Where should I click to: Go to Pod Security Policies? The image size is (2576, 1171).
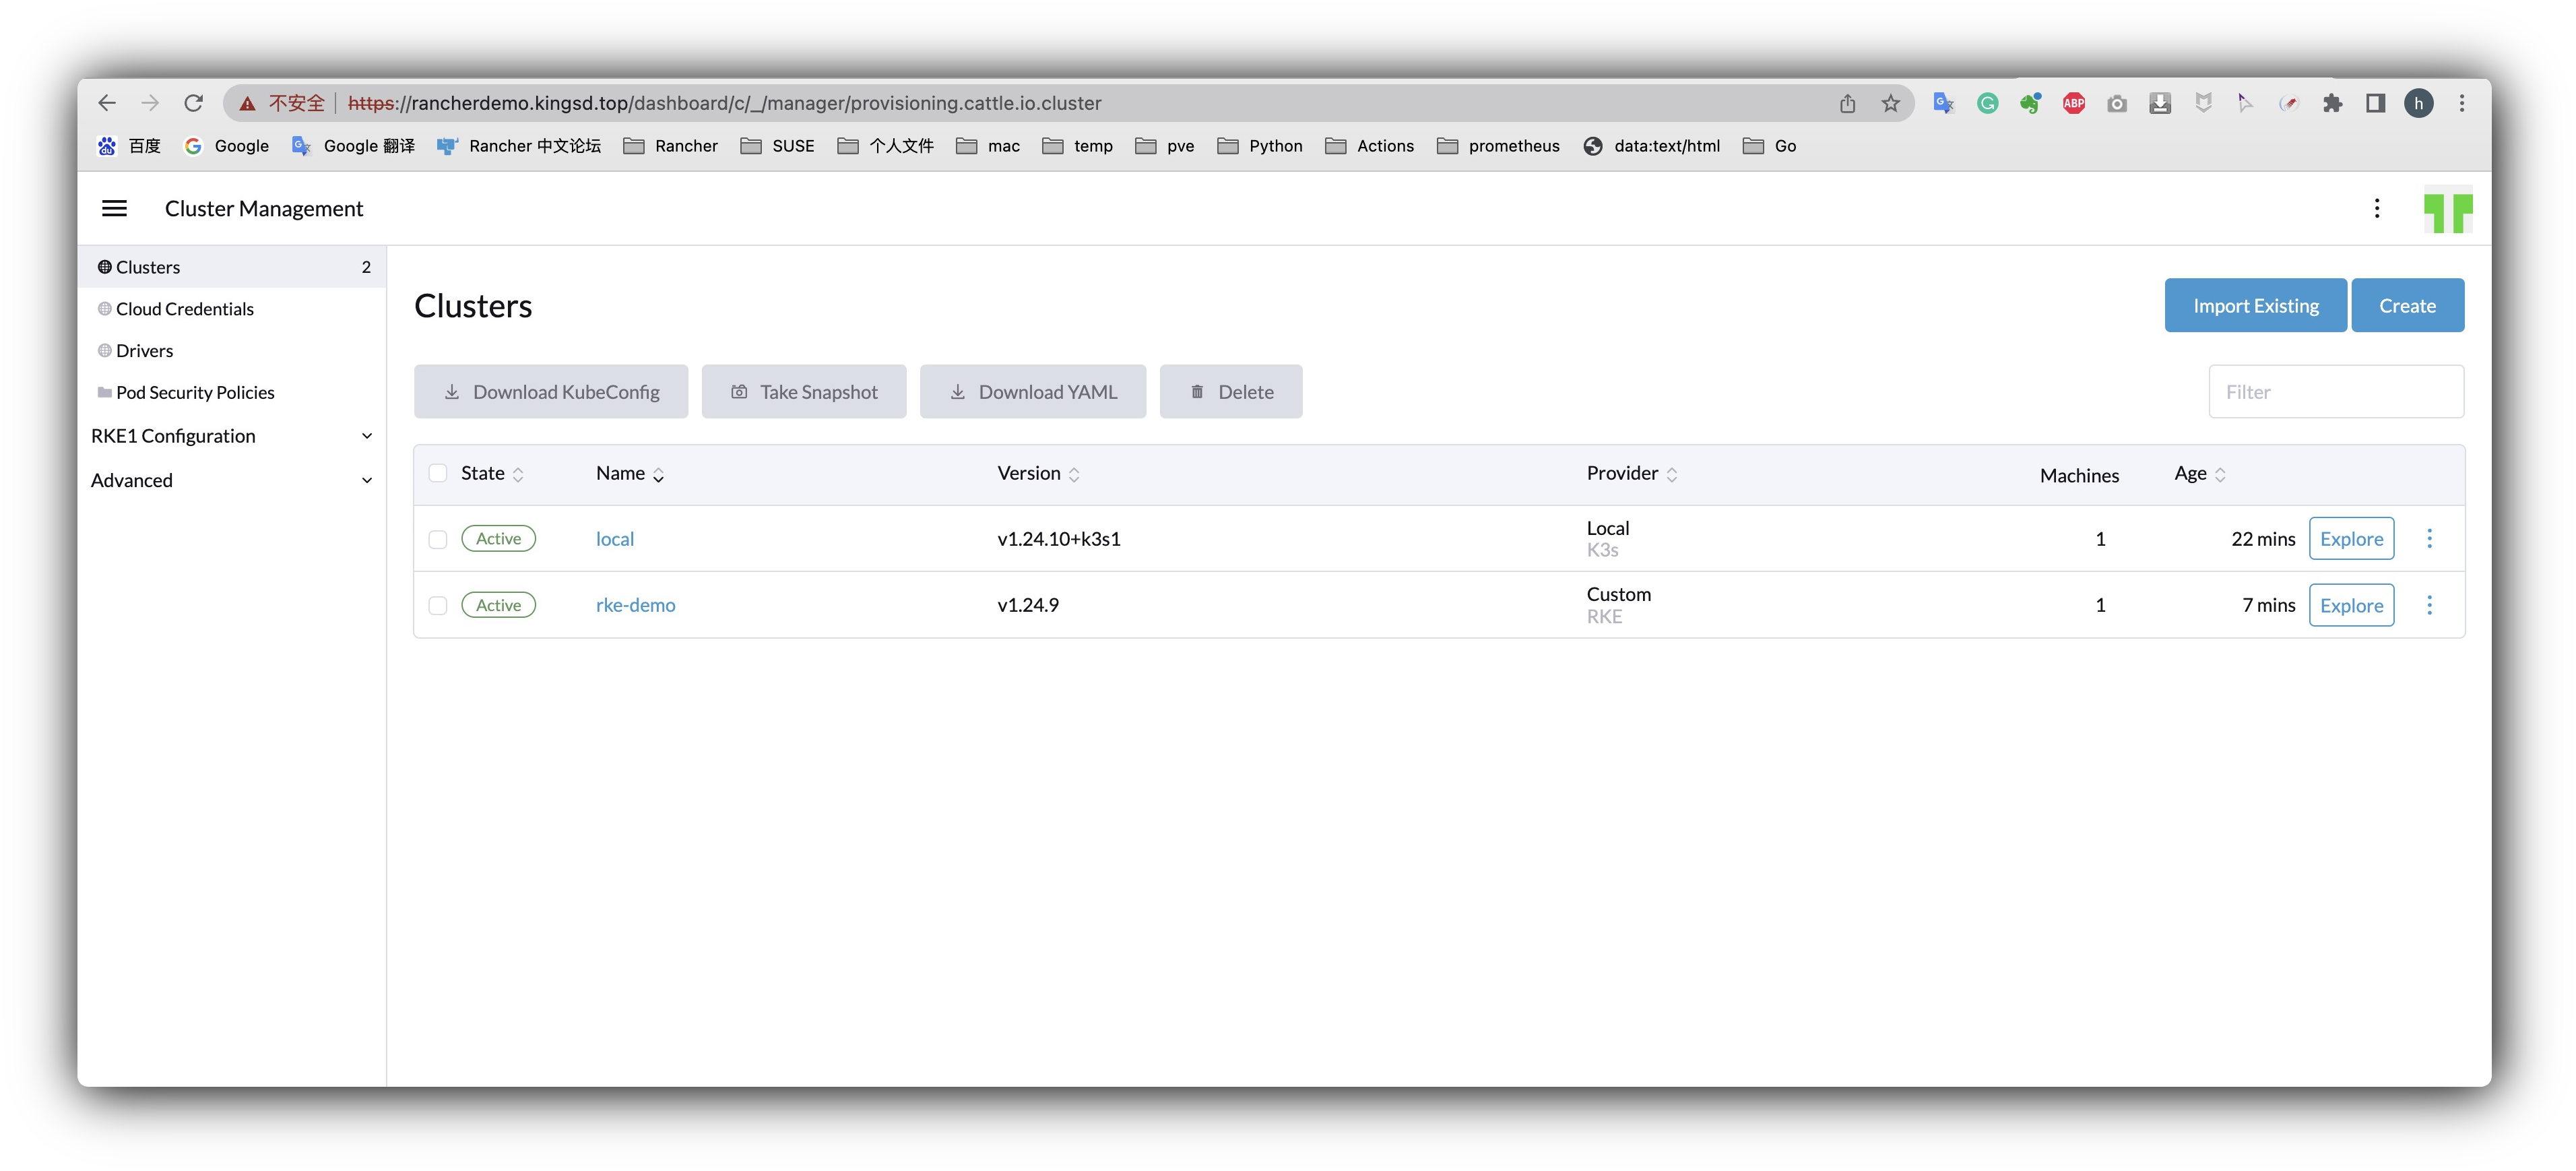[195, 392]
